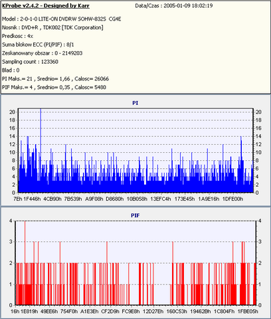
Task: Select the Predkosc 4x line
Action: pyautogui.click(x=17, y=36)
